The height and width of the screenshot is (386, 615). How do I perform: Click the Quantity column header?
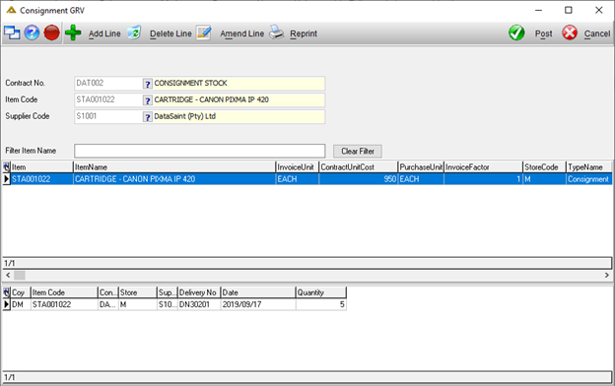321,292
